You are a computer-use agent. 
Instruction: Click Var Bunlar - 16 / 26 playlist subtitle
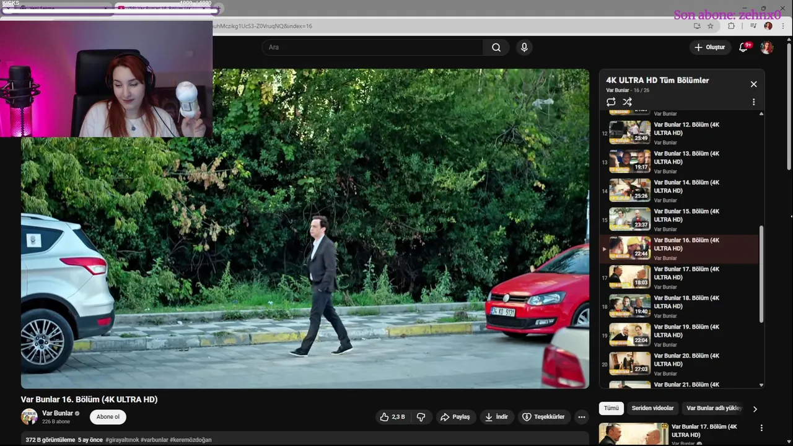tap(628, 90)
